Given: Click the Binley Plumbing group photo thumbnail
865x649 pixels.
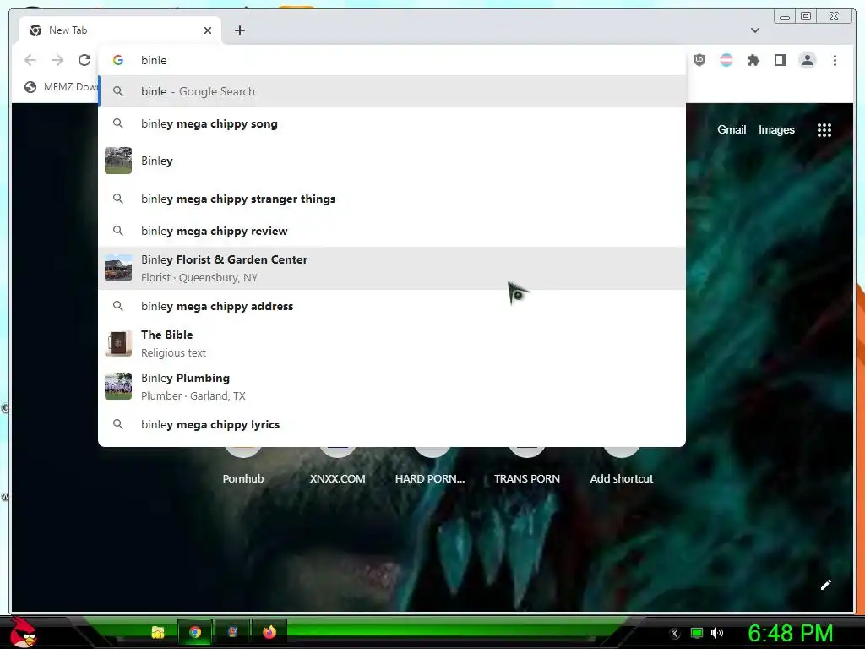Looking at the screenshot, I should (118, 386).
